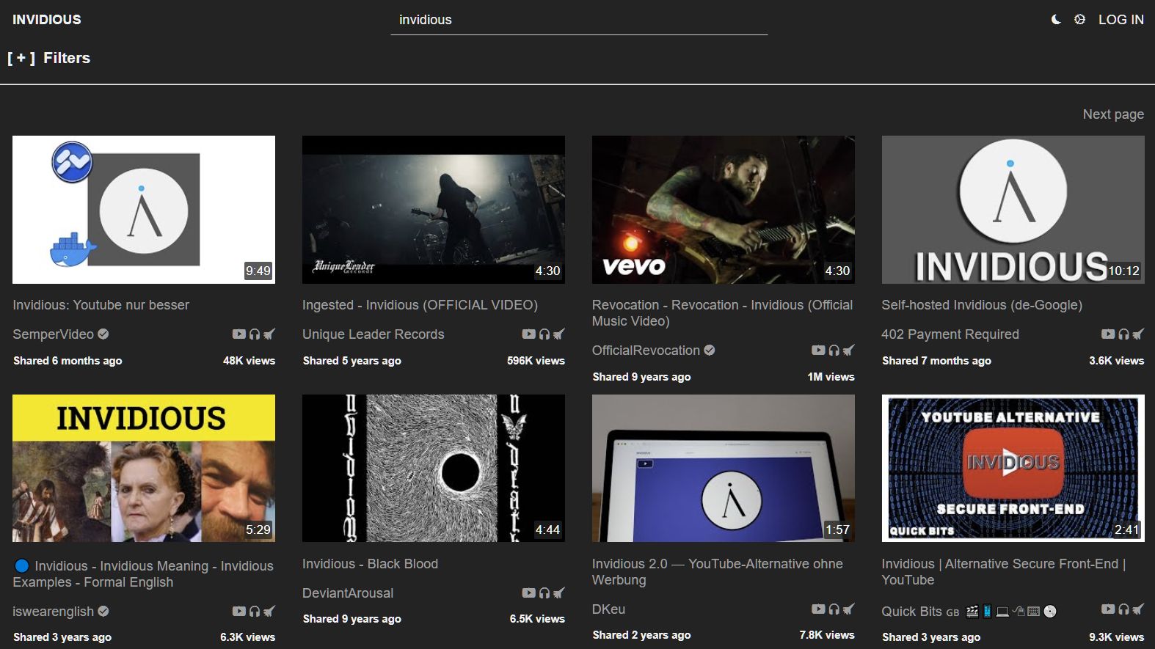Open the INVIDIOUS home logo

point(47,20)
